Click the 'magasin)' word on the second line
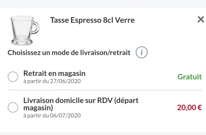The image size is (206, 135). (x=38, y=108)
